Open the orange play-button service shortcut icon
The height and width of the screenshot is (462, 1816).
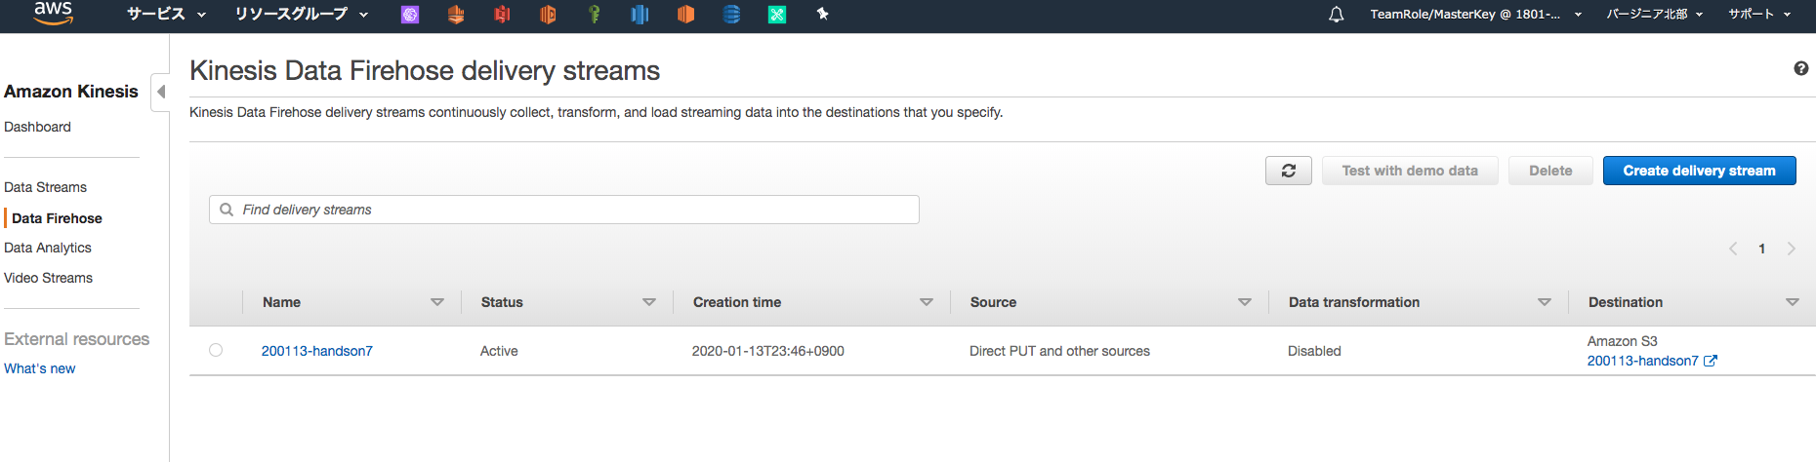pos(548,15)
